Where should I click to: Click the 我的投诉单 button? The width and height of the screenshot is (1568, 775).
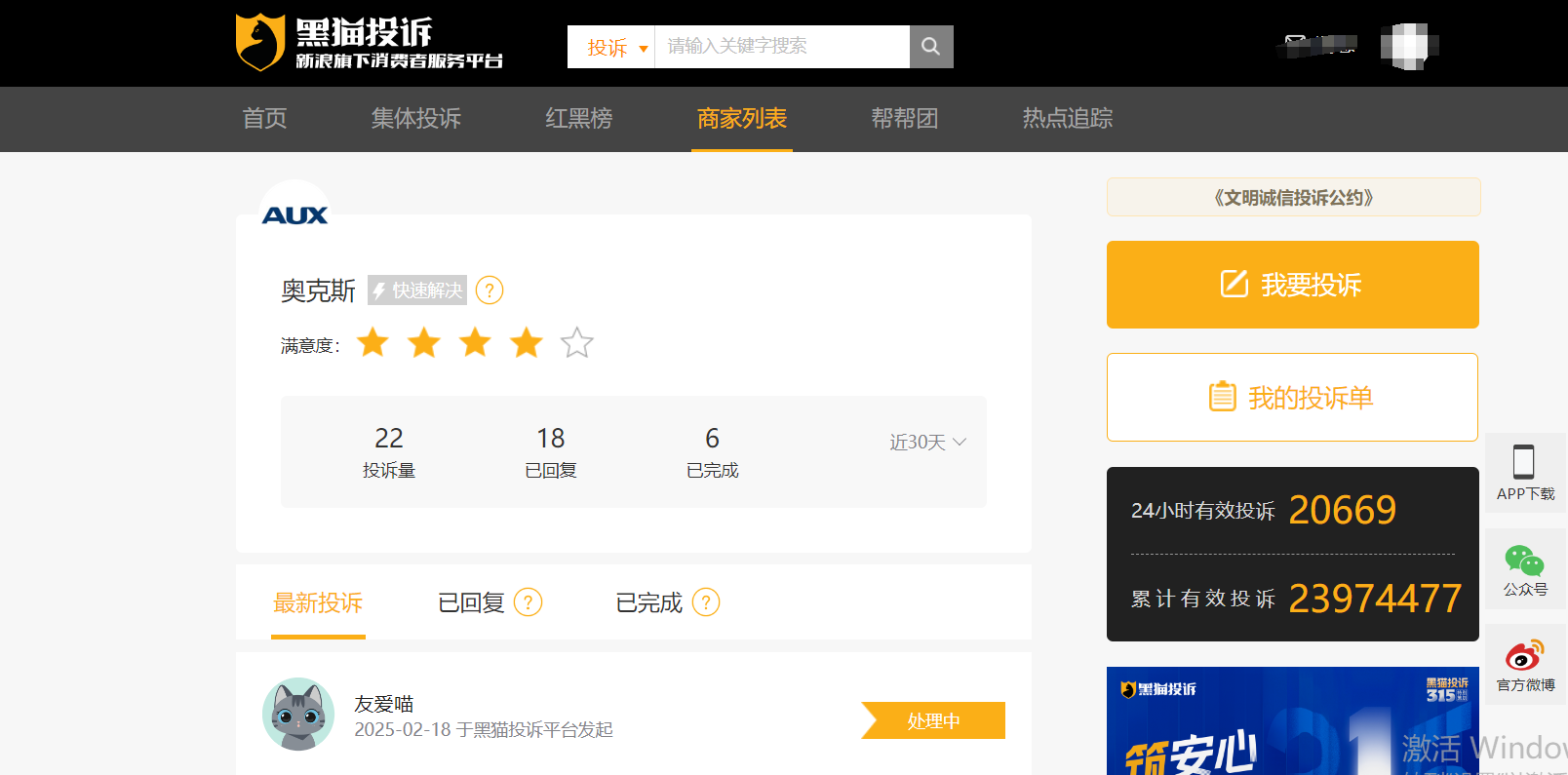1293,398
